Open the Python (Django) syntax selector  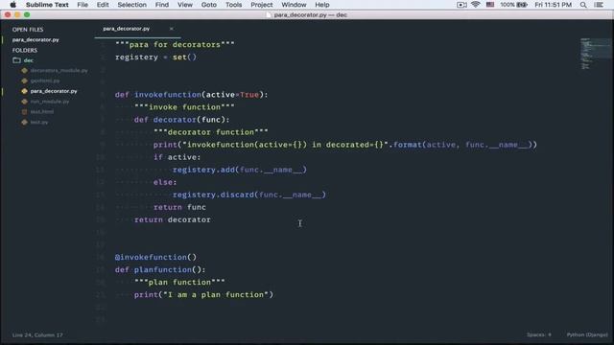[x=587, y=334]
